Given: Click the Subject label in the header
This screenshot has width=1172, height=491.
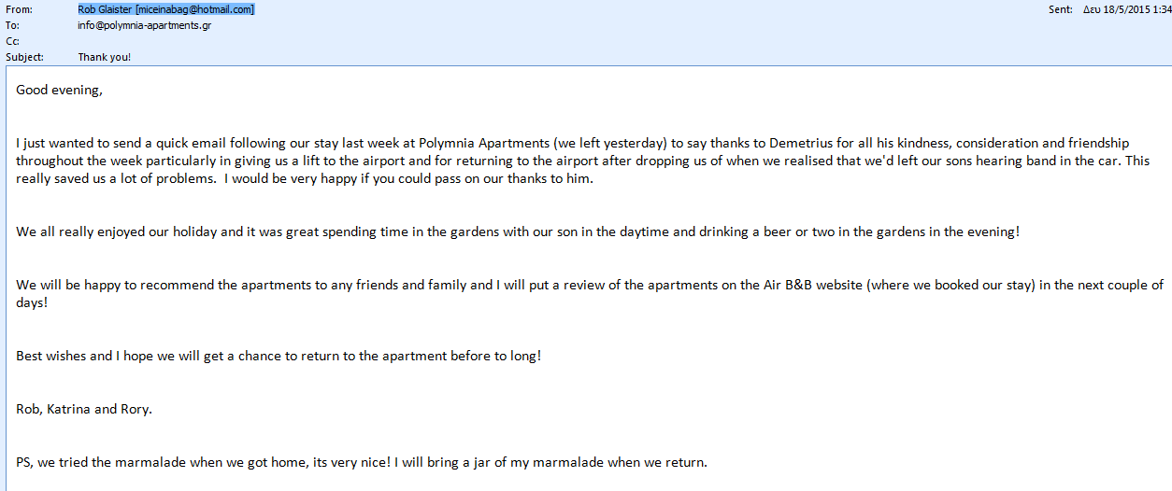Looking at the screenshot, I should click(24, 57).
